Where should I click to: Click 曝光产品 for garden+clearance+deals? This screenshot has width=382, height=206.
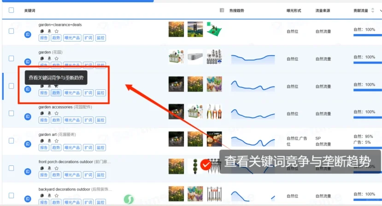coord(72,38)
